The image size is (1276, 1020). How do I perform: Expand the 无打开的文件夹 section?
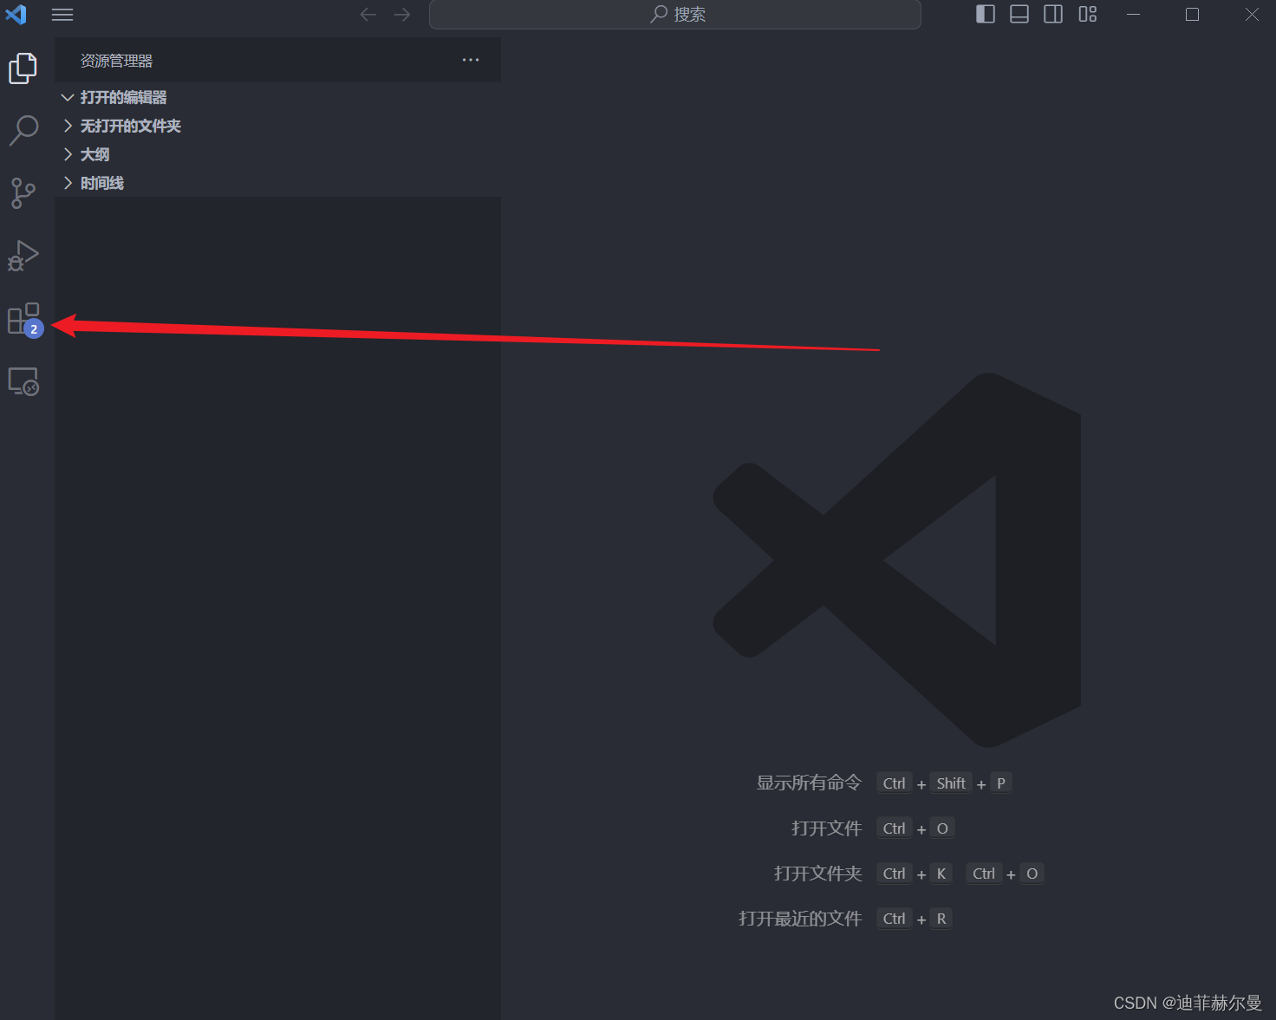click(277, 126)
